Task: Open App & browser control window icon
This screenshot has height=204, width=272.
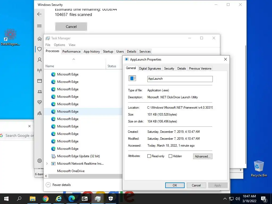Action: click(40, 81)
